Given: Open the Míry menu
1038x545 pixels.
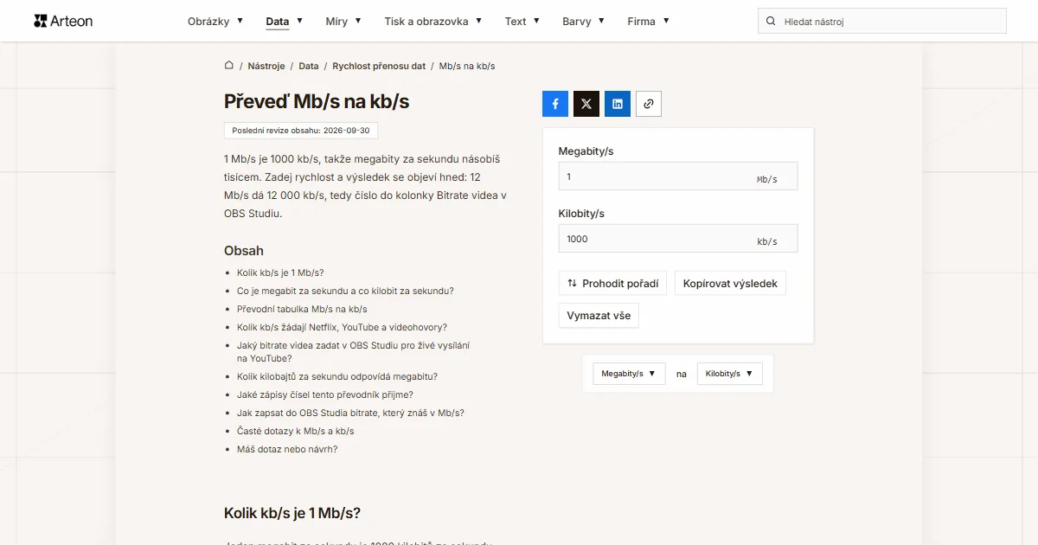Looking at the screenshot, I should pos(343,21).
